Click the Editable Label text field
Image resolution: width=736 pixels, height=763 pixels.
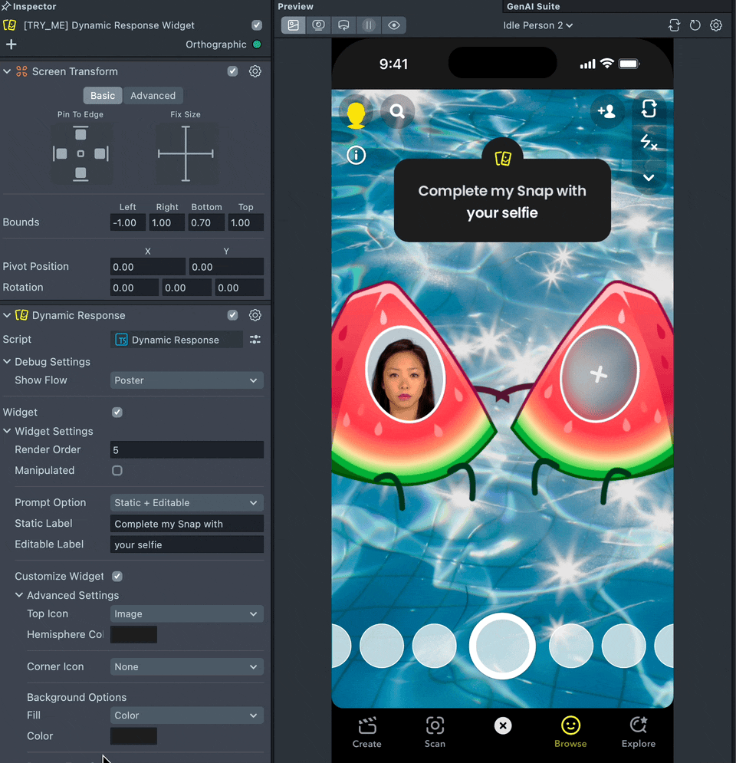(x=186, y=544)
